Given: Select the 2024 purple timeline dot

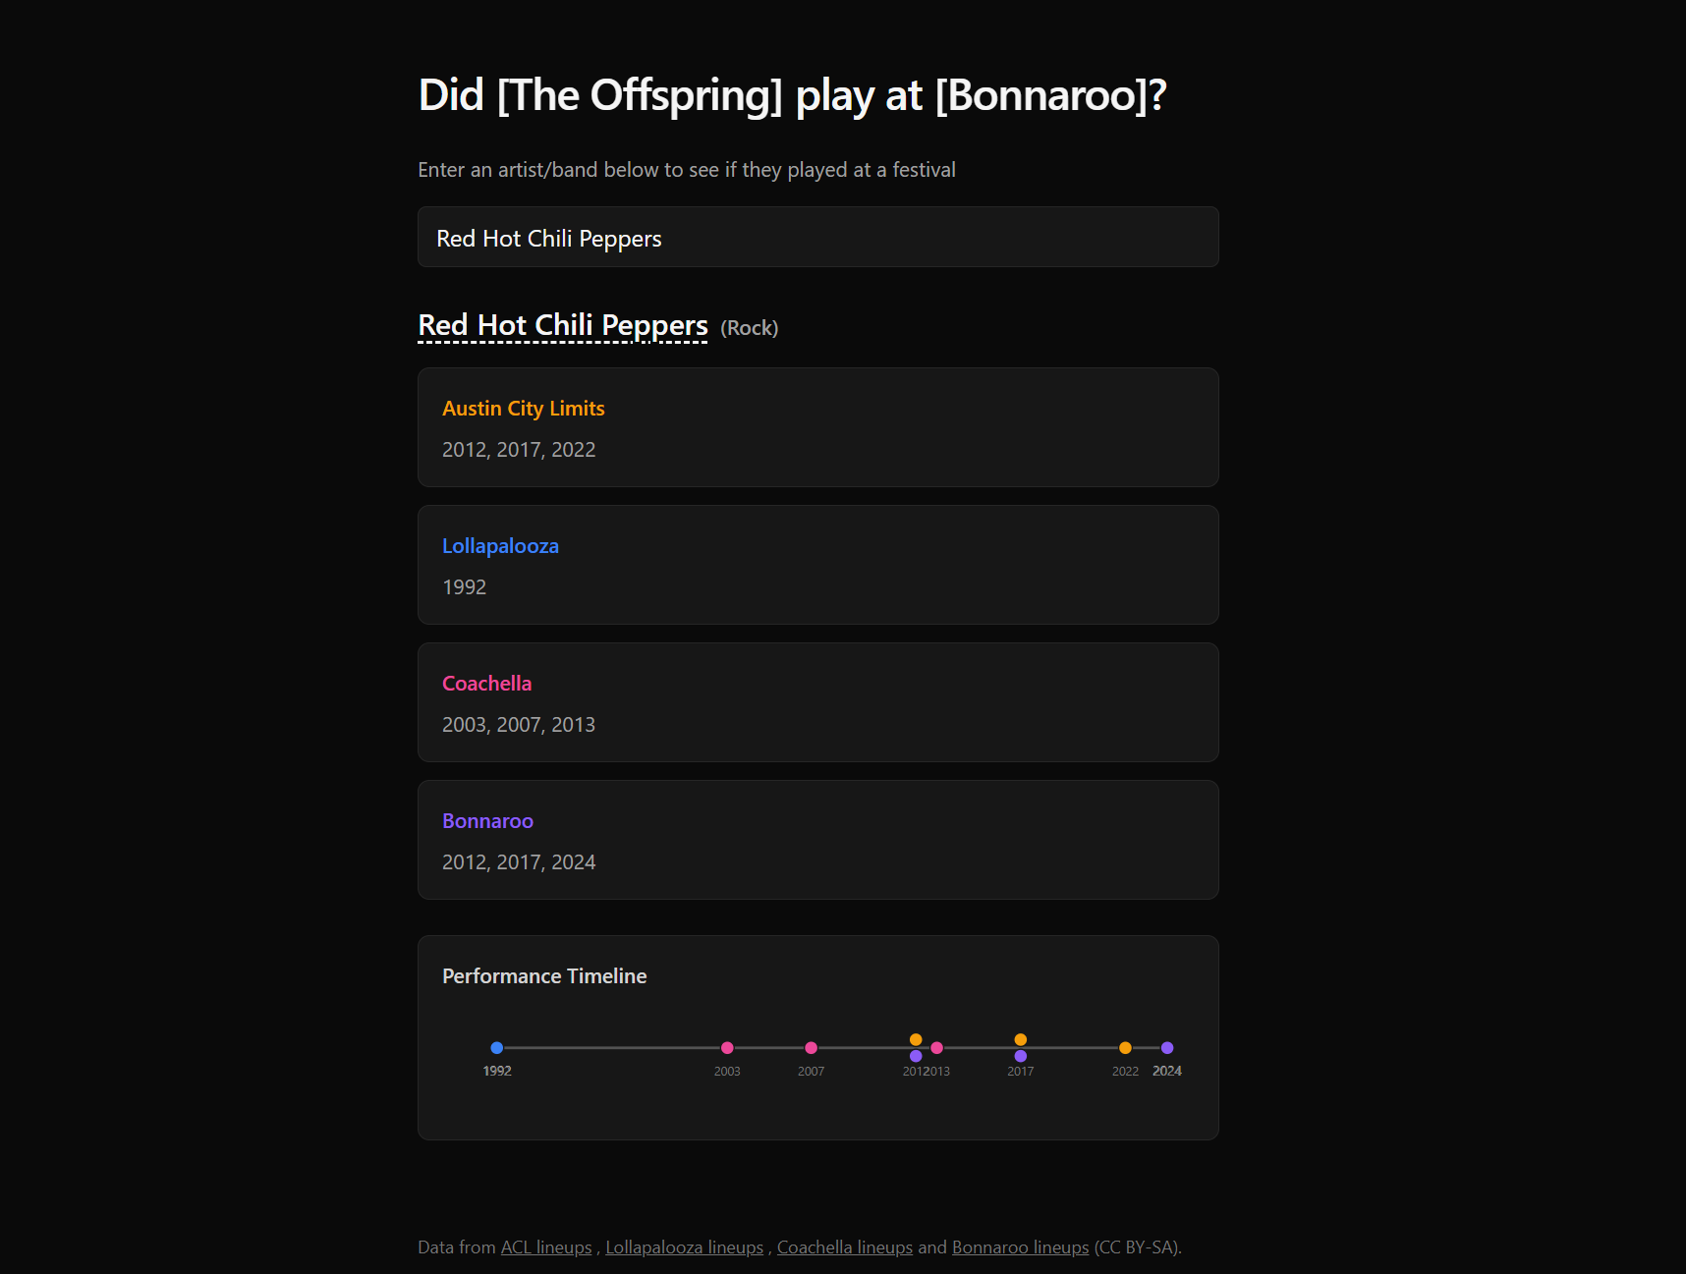Looking at the screenshot, I should click(x=1167, y=1047).
